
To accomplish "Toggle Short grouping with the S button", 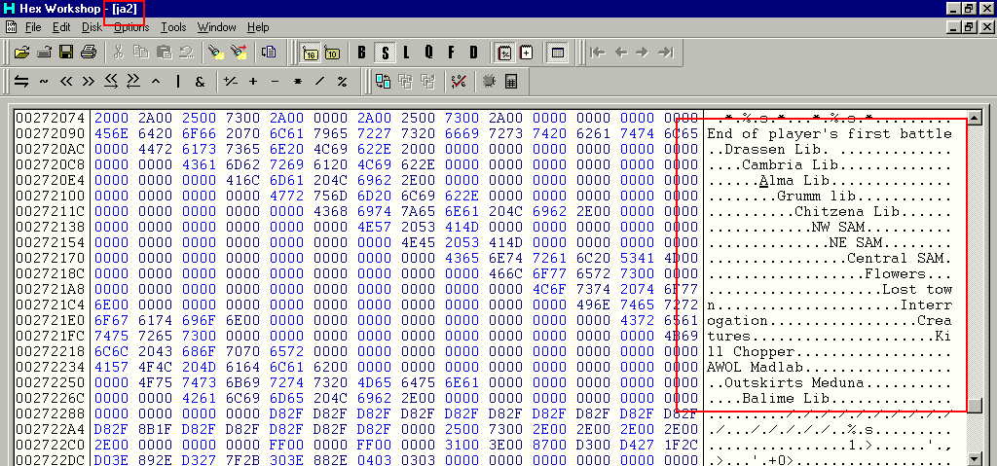I will pos(385,53).
